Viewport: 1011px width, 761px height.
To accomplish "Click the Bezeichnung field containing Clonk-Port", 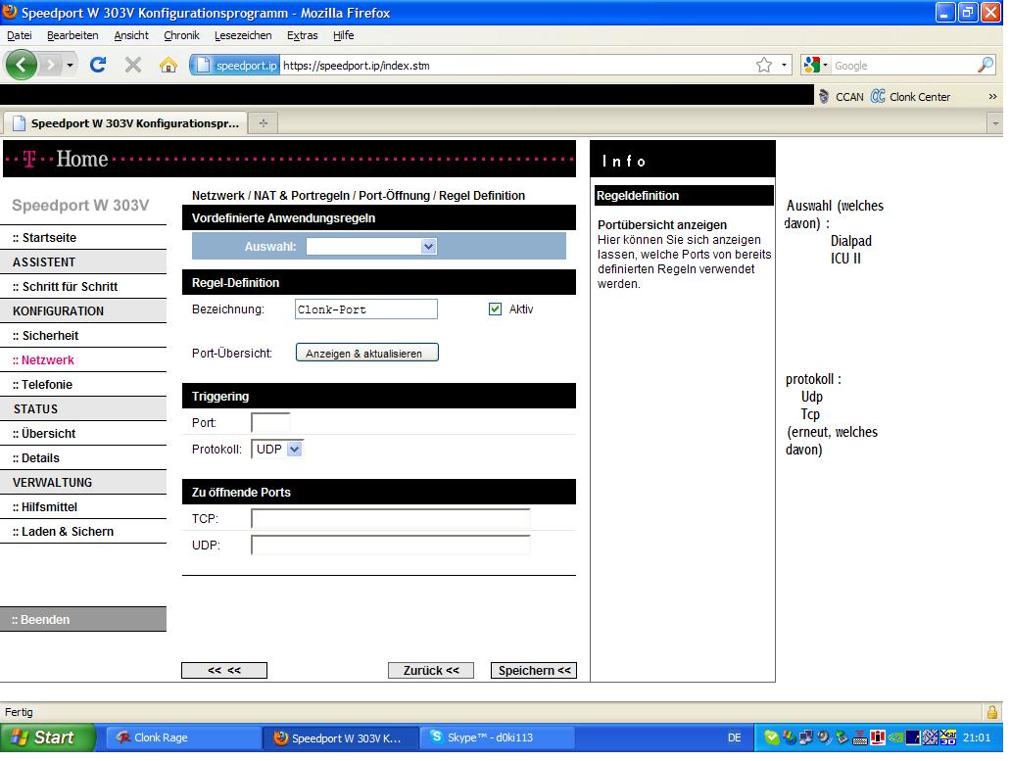I will [x=366, y=309].
